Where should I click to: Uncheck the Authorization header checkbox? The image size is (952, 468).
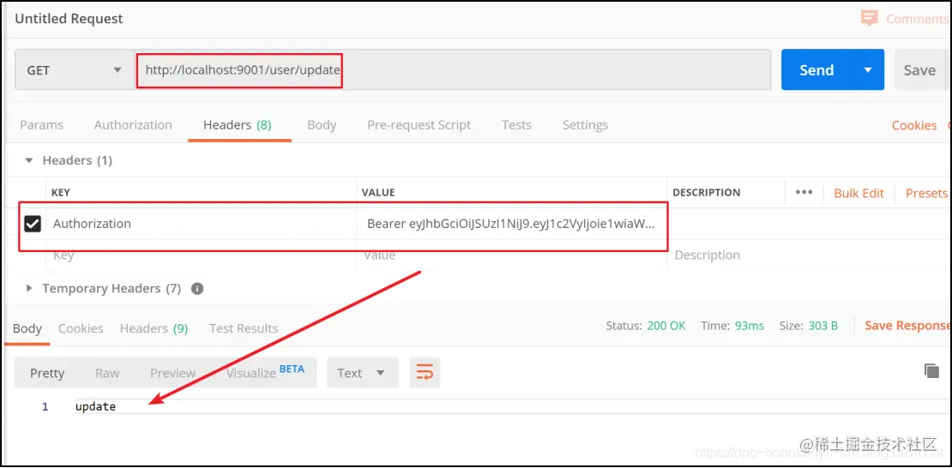33,224
